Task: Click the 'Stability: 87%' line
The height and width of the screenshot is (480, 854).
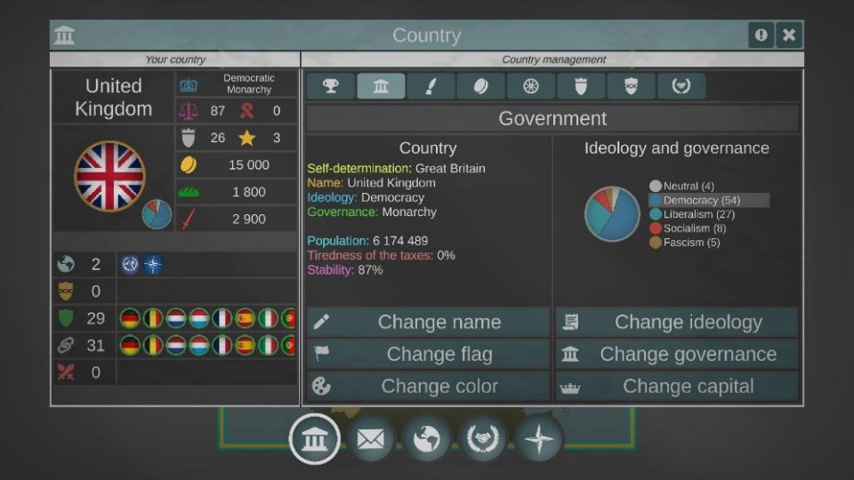Action: 345,270
